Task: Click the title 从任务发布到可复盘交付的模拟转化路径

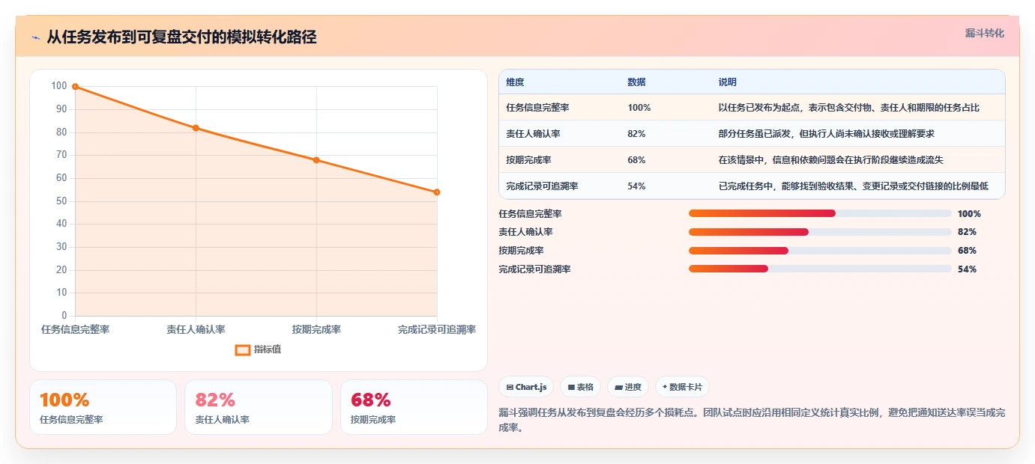Action: tap(181, 37)
